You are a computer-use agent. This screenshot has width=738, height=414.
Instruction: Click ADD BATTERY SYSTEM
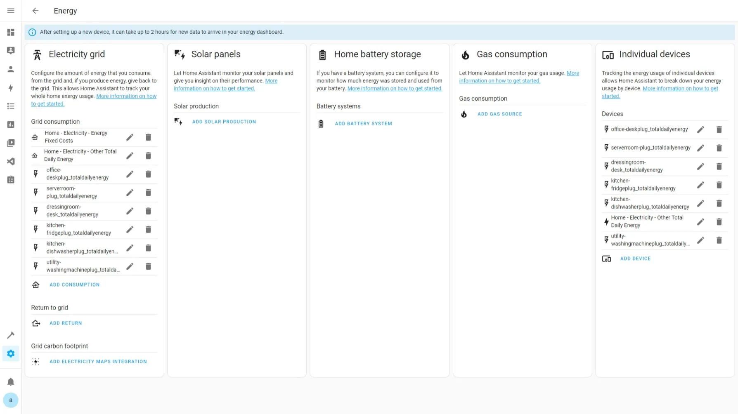(x=363, y=124)
